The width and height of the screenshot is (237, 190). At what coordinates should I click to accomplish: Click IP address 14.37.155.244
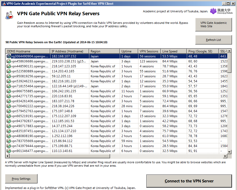click(x=62, y=126)
